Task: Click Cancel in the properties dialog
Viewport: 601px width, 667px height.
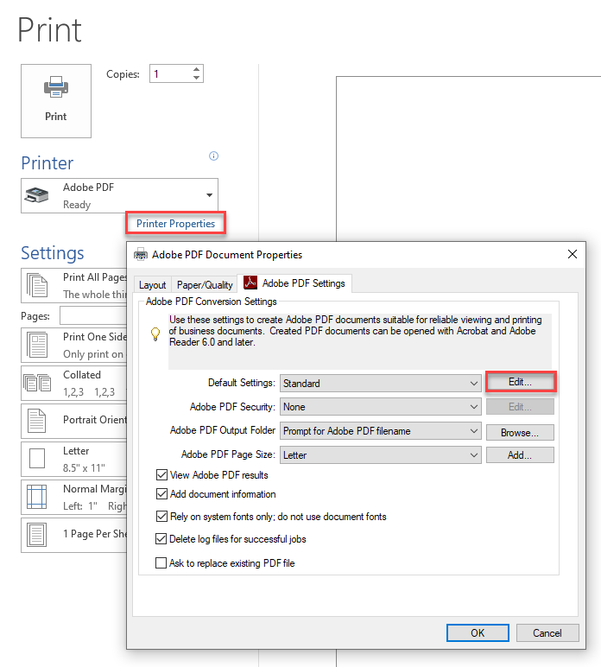Action: click(547, 633)
